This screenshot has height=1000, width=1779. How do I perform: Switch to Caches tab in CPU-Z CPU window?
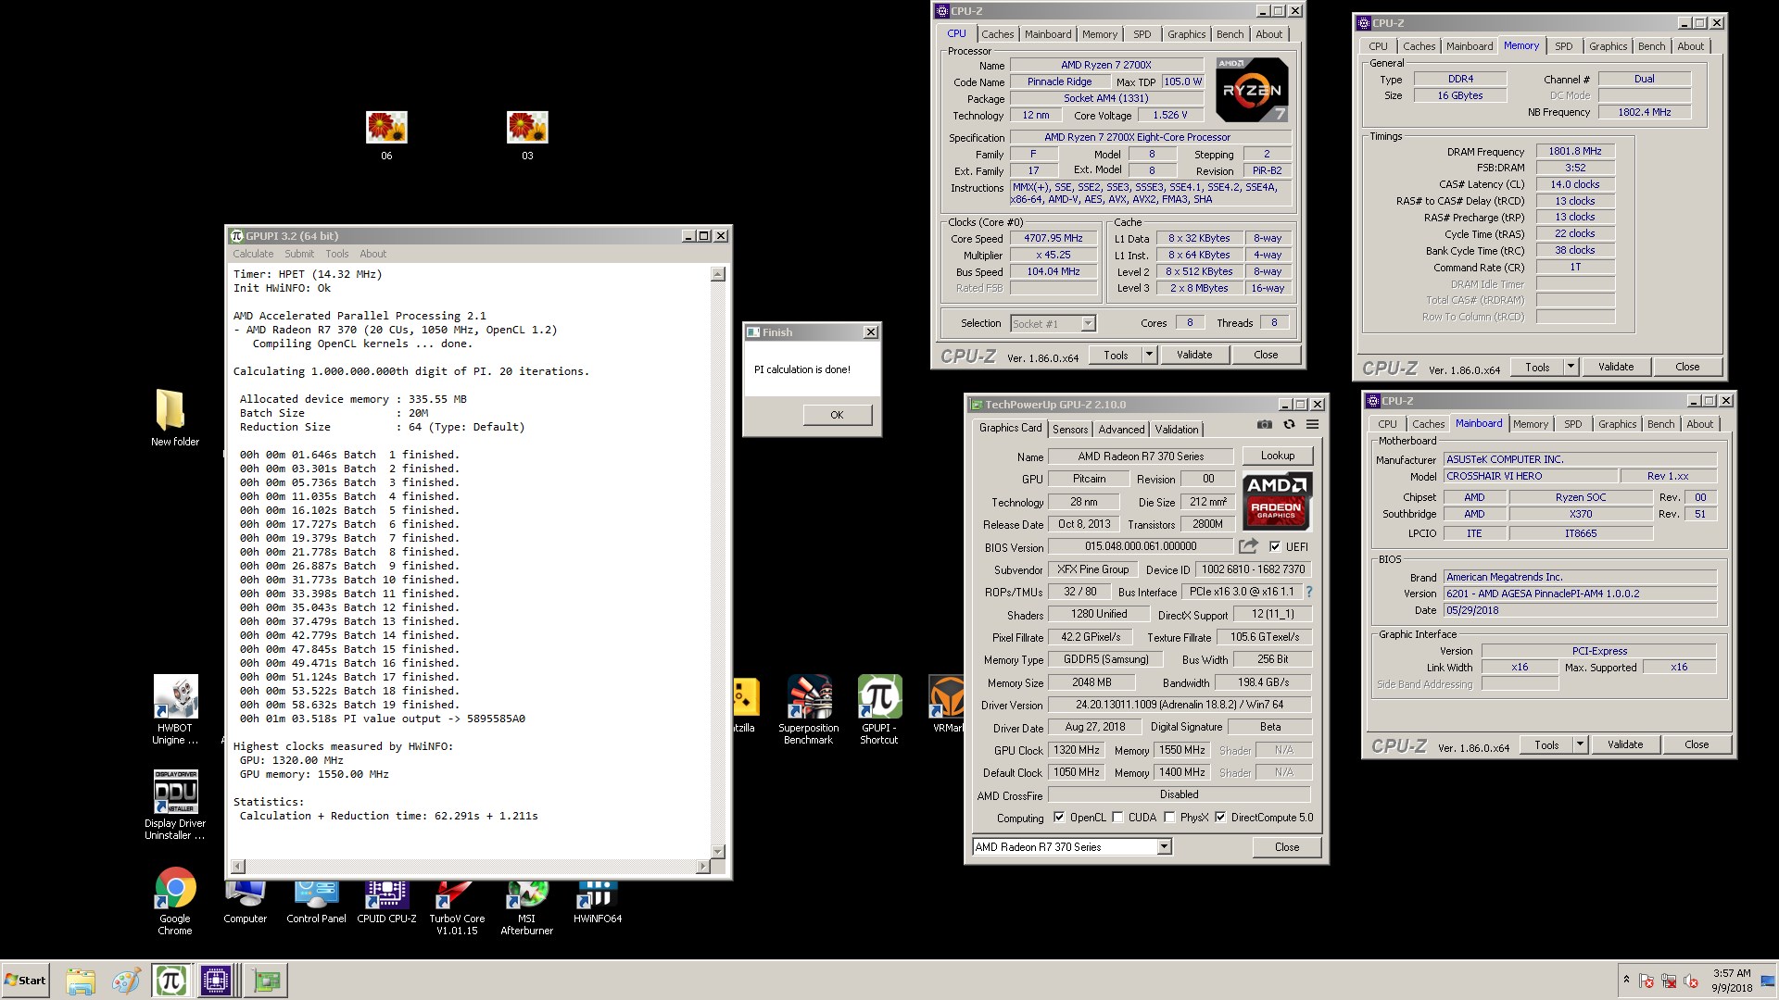click(x=998, y=34)
